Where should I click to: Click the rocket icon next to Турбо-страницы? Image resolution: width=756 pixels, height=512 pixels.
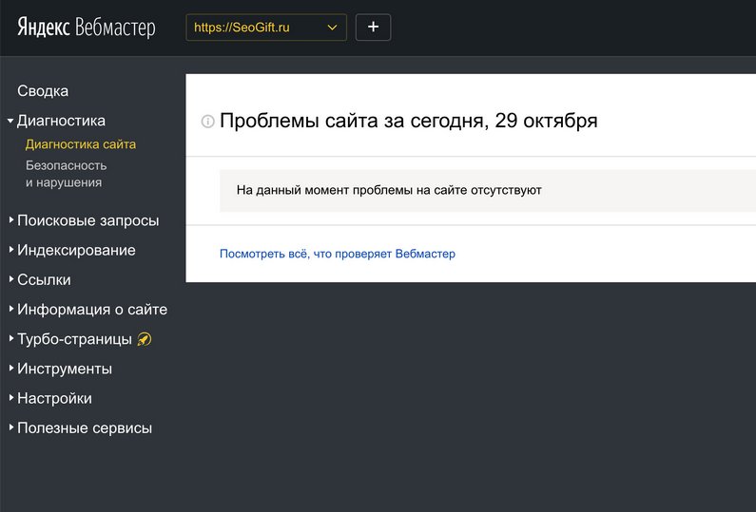[145, 339]
